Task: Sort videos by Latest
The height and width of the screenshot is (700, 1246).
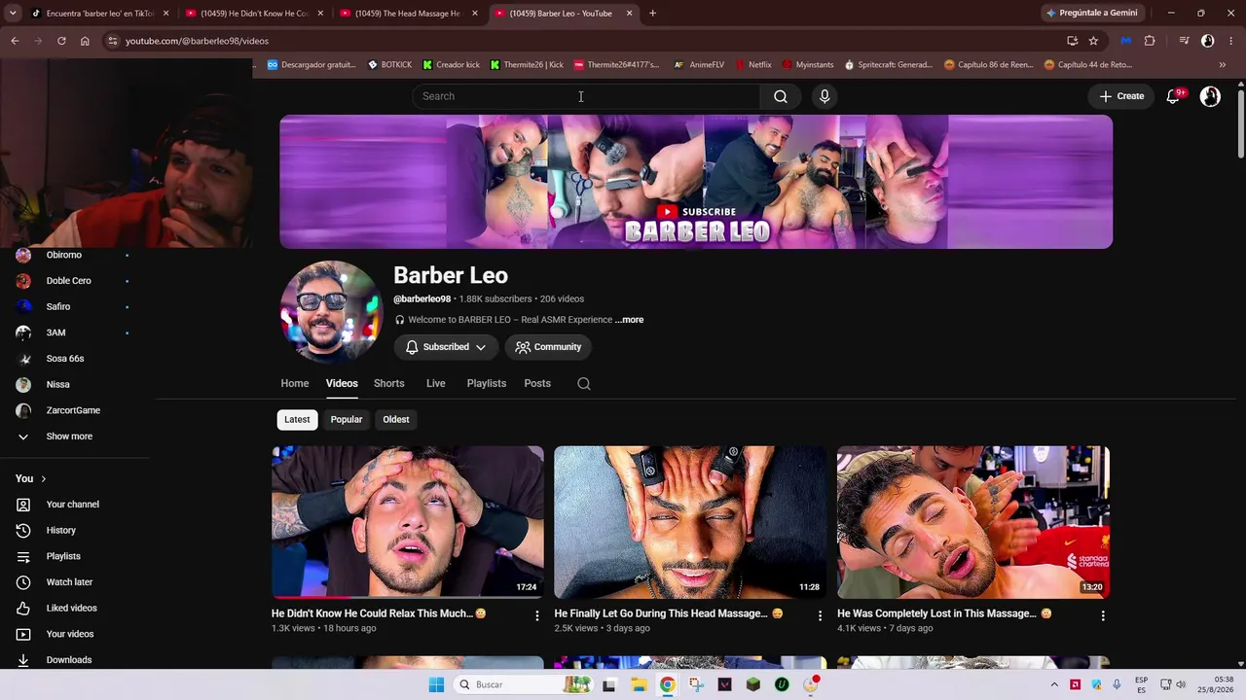Action: [297, 419]
